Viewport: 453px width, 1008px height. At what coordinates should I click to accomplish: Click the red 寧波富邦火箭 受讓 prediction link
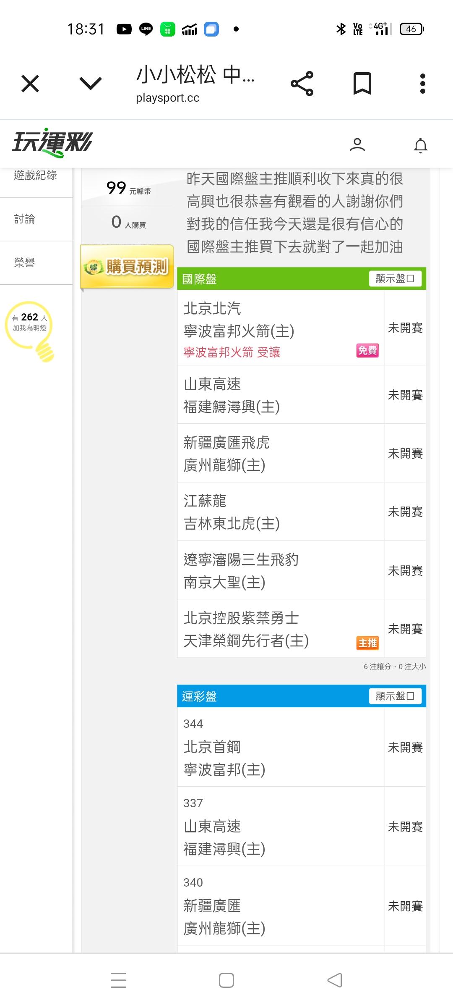pos(232,352)
